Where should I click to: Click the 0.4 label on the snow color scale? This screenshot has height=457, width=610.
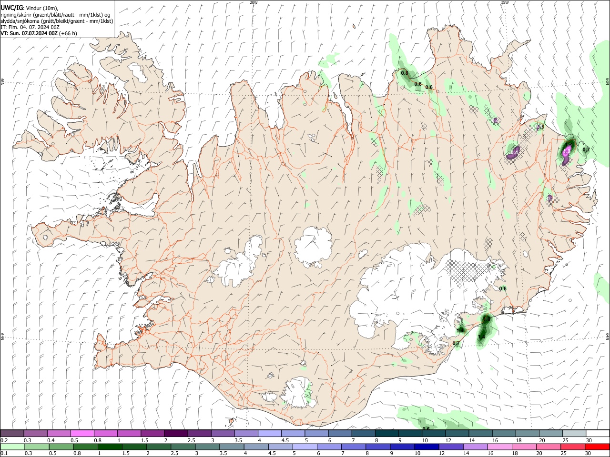click(51, 440)
